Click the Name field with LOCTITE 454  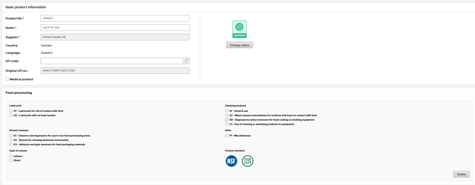[x=115, y=28]
